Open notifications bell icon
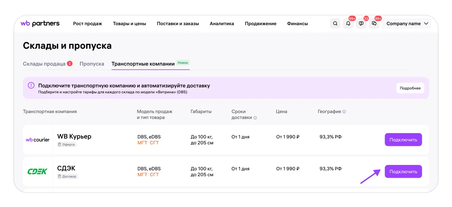The width and height of the screenshot is (452, 207). tap(348, 24)
